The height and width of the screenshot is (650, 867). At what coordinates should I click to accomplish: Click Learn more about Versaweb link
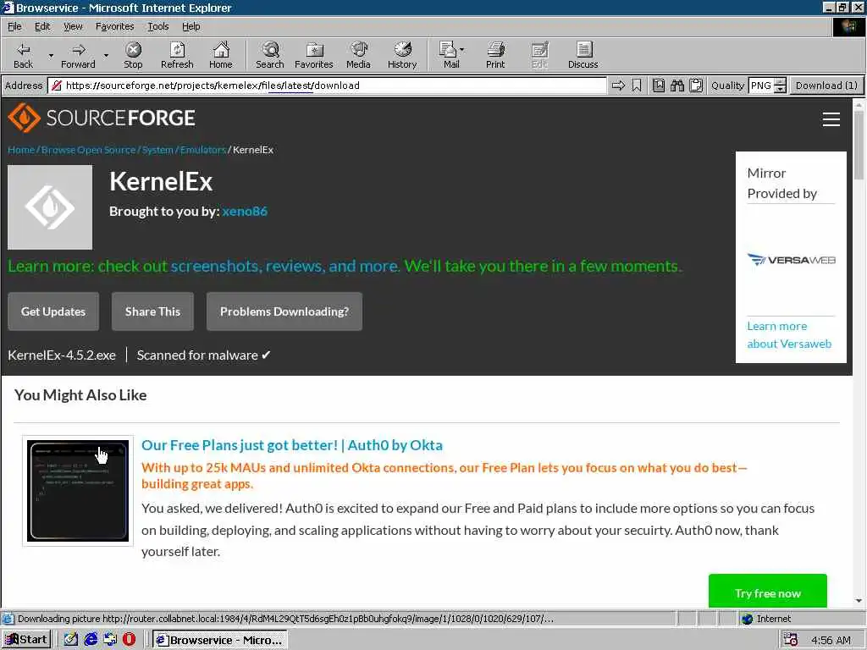click(789, 334)
